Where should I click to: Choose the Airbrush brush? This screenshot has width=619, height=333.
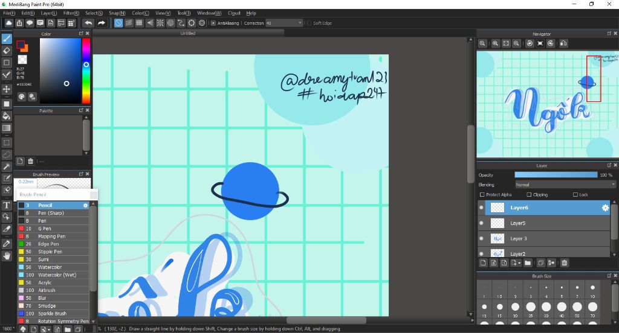pos(53,290)
